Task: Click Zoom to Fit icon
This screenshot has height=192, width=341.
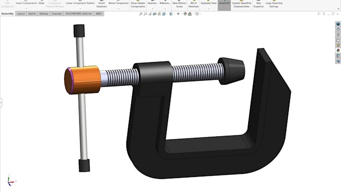Action: point(141,14)
